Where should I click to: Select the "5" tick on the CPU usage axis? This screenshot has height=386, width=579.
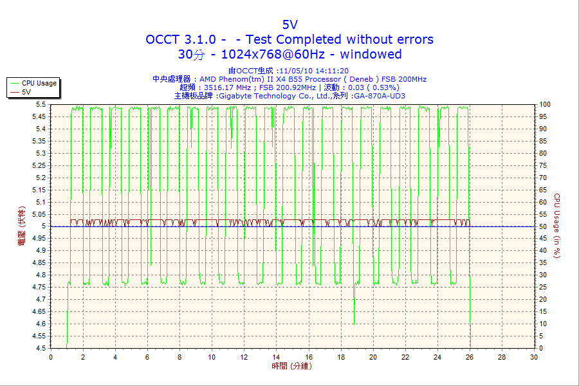coord(541,336)
